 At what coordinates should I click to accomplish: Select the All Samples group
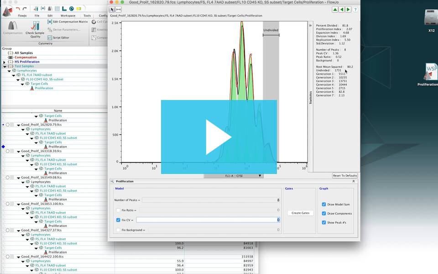23,53
